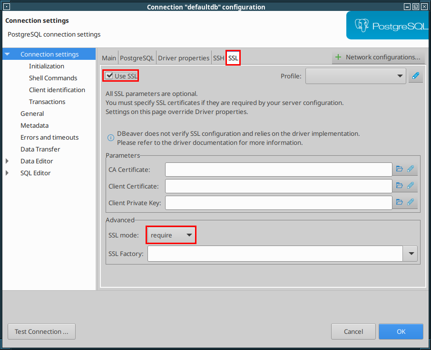Click the info icon beside DBeaver notice
Image resolution: width=431 pixels, height=350 pixels.
point(110,138)
